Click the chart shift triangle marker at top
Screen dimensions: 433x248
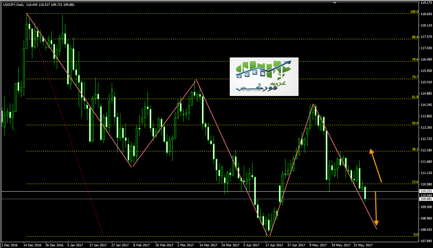pos(334,3)
